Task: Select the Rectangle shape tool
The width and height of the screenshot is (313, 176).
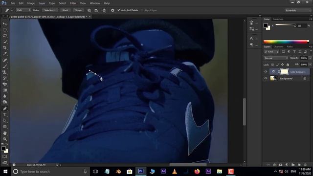Action: tap(5, 127)
